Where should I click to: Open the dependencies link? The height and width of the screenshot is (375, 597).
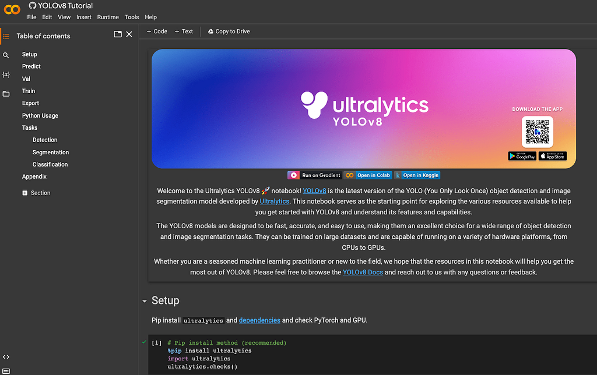click(259, 320)
